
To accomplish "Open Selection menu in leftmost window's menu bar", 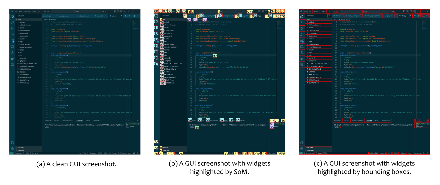I will (x=27, y=11).
